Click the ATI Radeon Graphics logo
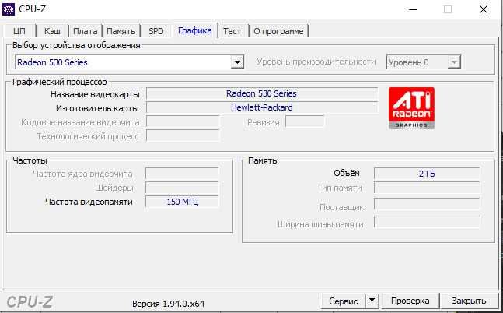 411,108
